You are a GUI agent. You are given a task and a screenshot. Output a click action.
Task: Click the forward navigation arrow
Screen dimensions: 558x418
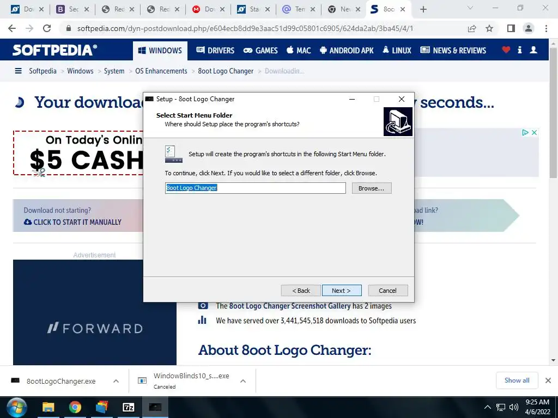pos(29,28)
